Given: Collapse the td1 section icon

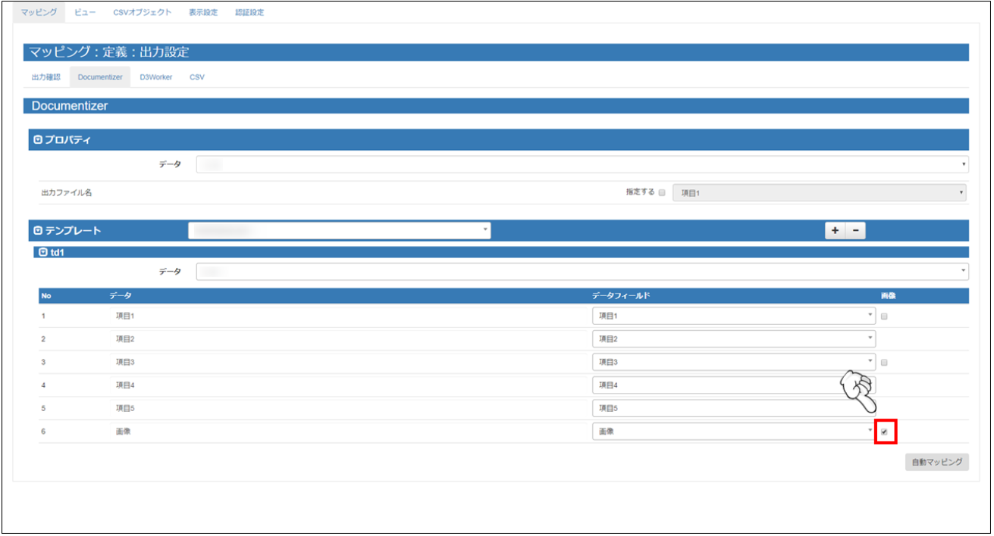Looking at the screenshot, I should pos(43,253).
